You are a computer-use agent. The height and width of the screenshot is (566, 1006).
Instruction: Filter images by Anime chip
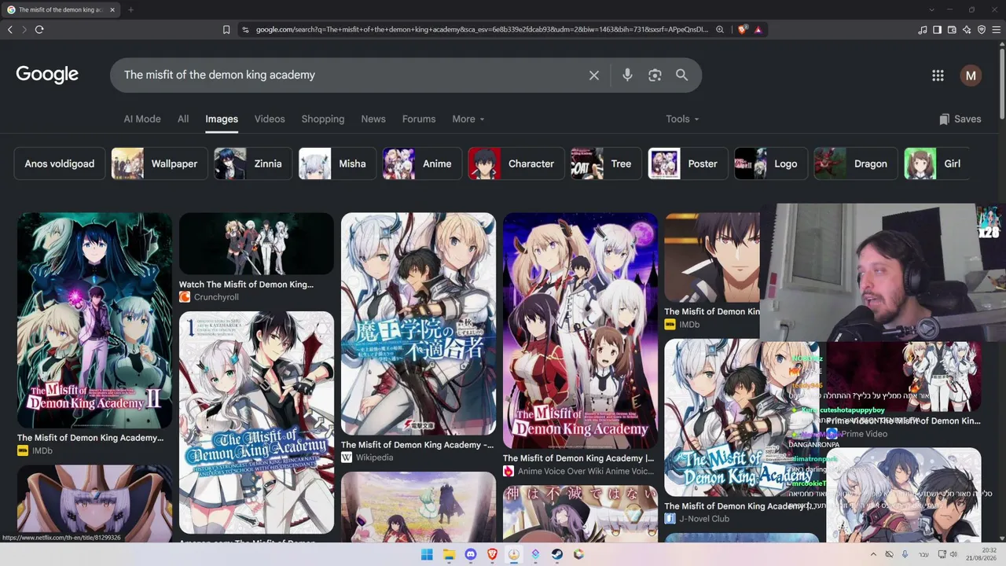click(422, 164)
